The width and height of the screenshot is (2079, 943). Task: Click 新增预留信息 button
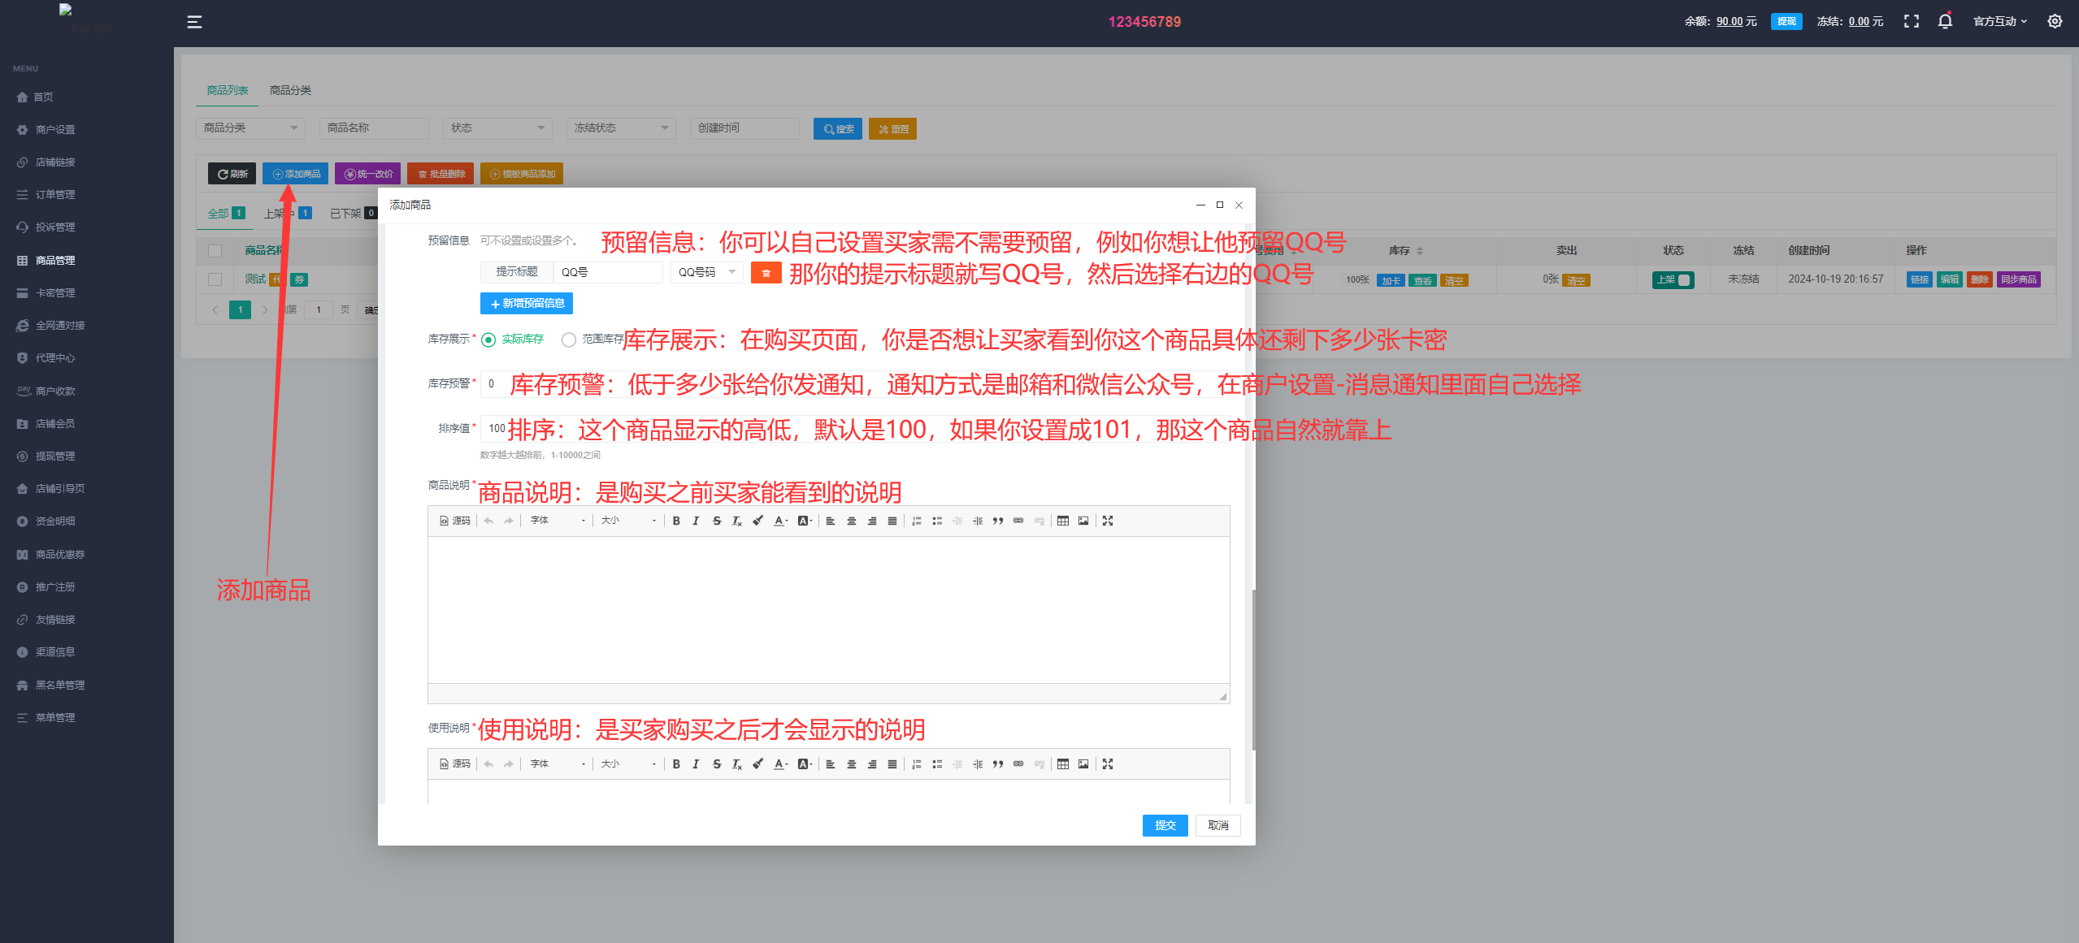point(527,304)
